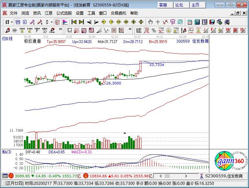Click the purple 节 solar-term icon
Image resolution: width=249 pixels, height=188 pixels.
tap(173, 22)
